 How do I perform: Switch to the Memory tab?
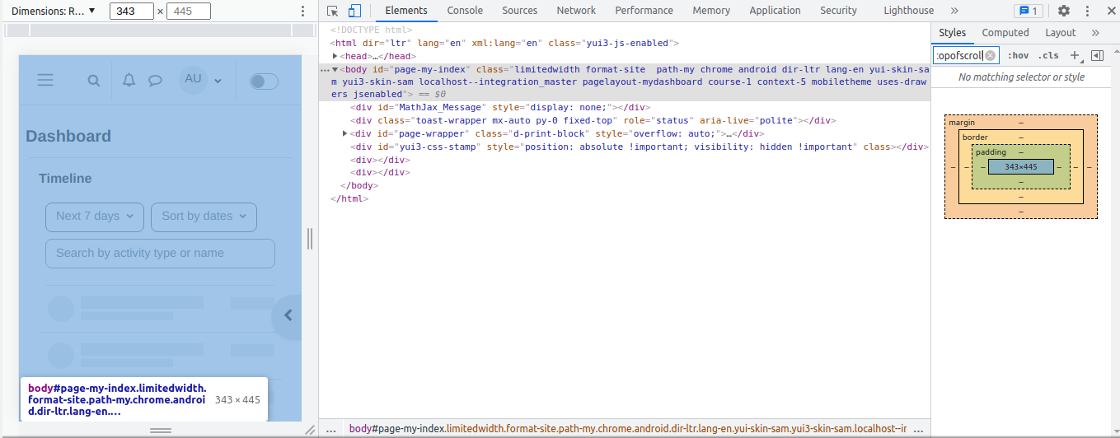[711, 11]
